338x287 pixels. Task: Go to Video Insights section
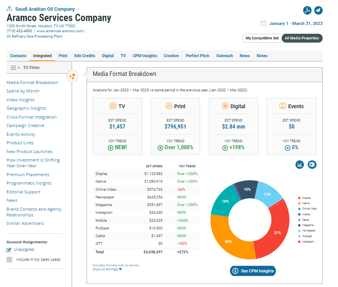pos(20,100)
